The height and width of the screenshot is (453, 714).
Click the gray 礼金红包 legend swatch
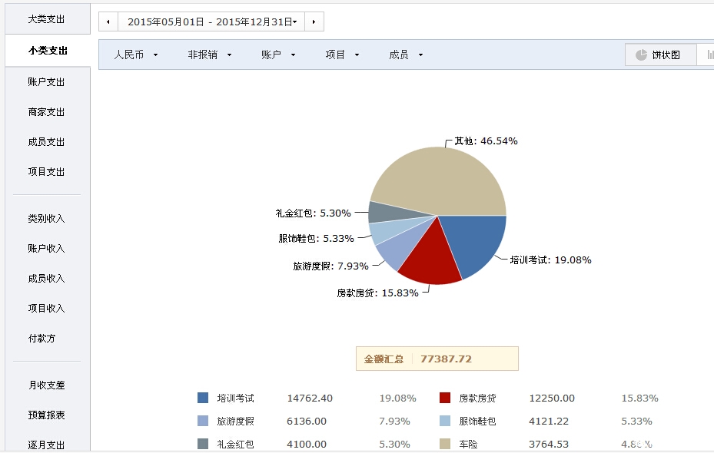click(203, 444)
